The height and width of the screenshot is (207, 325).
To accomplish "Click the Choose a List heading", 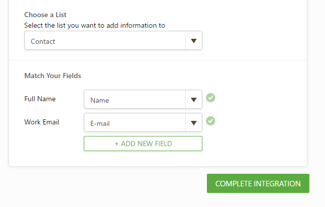I will click(x=45, y=15).
